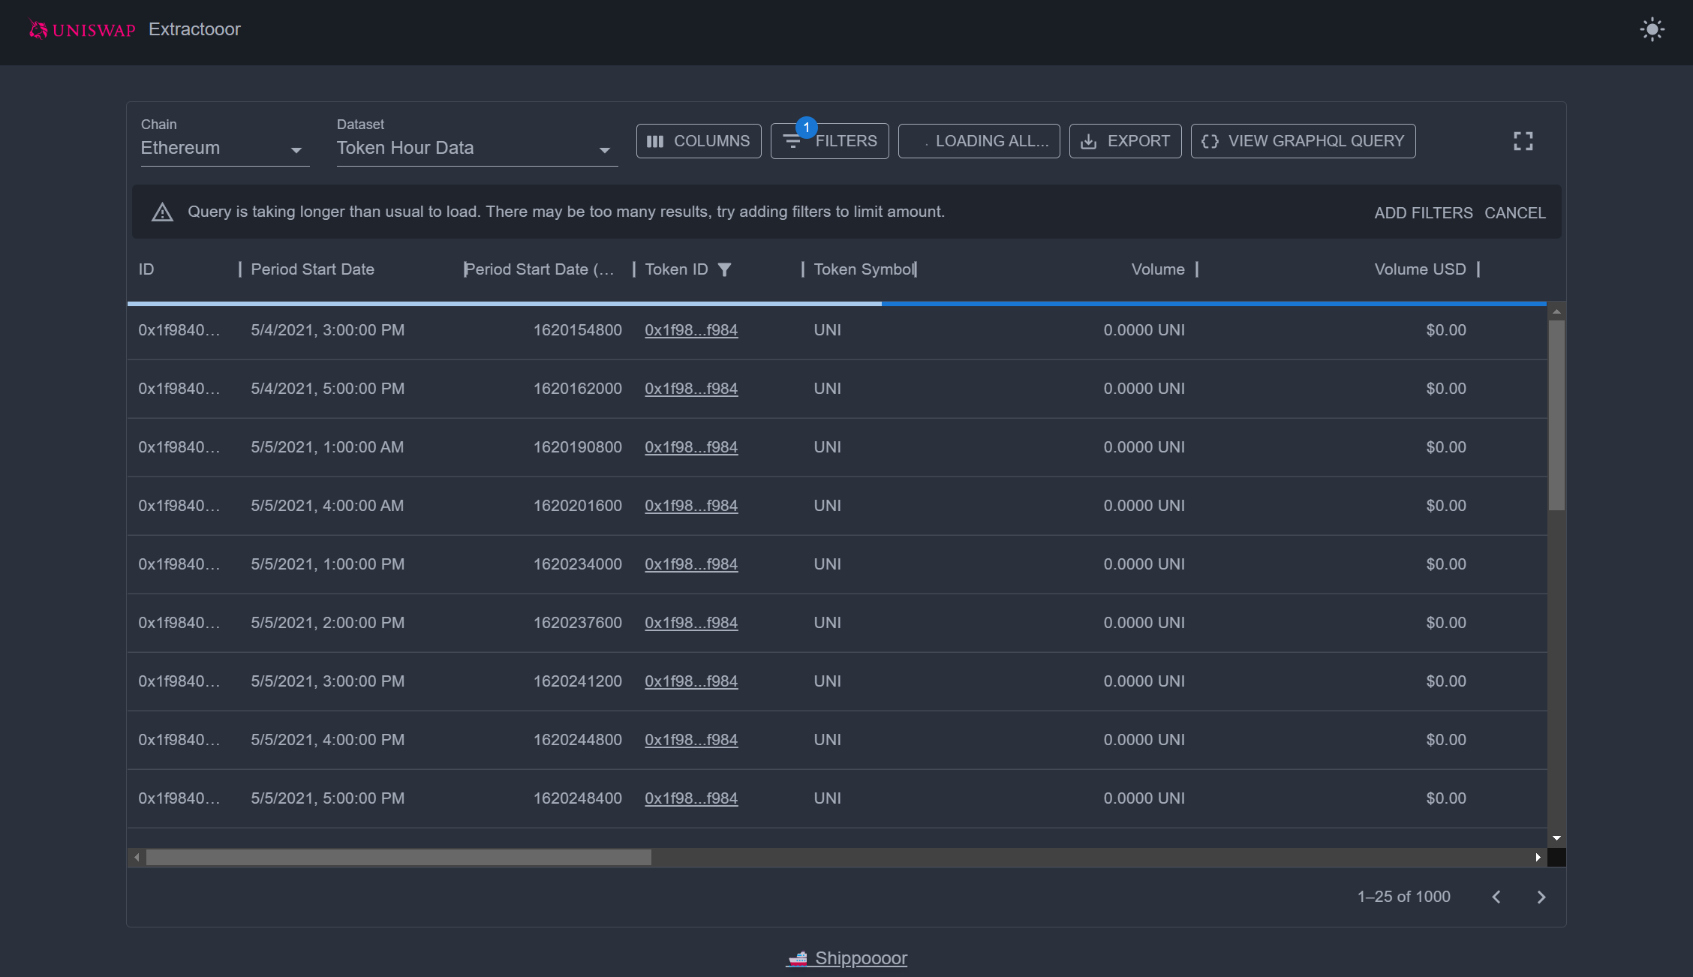Click horizontal scrollbar right arrow
This screenshot has height=977, width=1693.
coord(1538,857)
